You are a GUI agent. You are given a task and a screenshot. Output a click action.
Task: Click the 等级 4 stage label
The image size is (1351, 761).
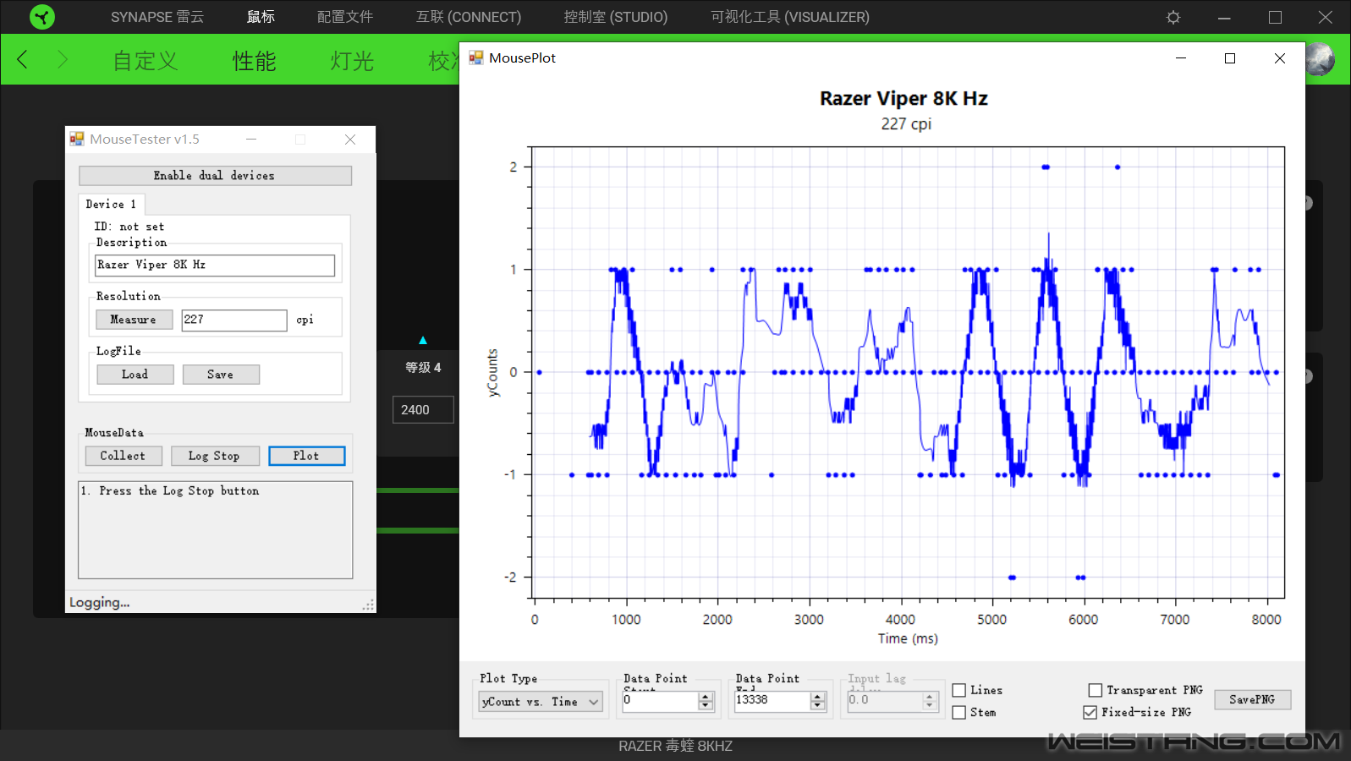pyautogui.click(x=423, y=367)
